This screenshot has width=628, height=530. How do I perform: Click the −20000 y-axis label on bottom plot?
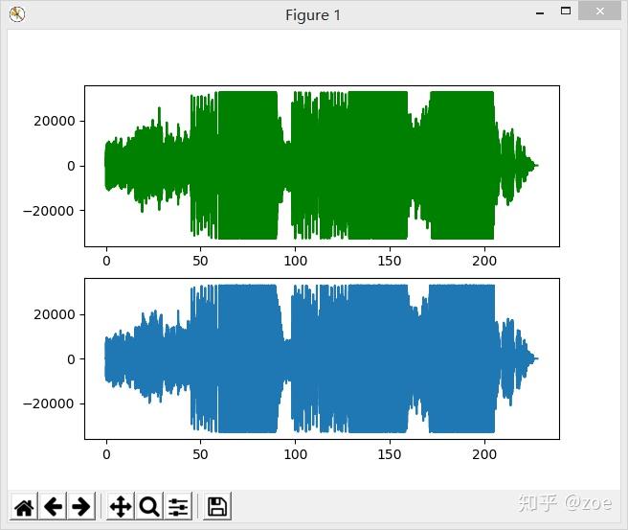tap(49, 403)
